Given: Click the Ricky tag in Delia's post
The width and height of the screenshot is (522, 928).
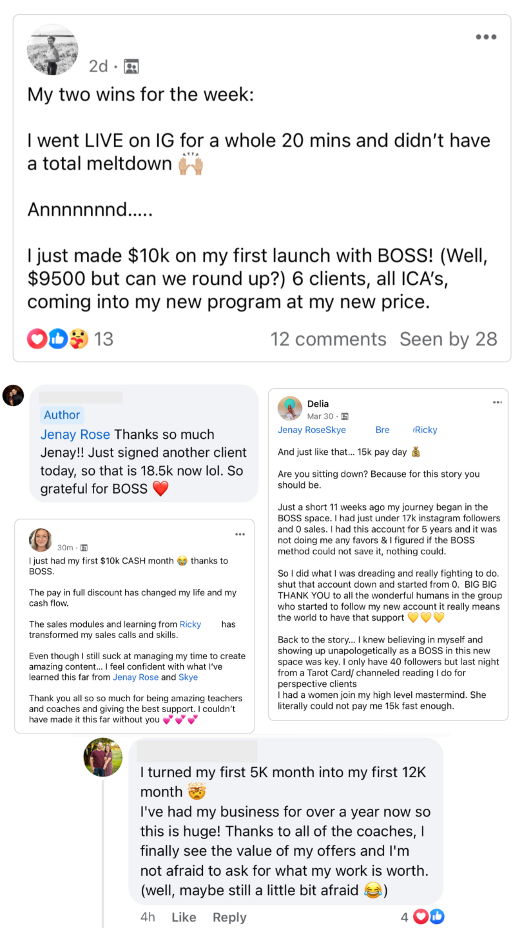Looking at the screenshot, I should click(425, 430).
